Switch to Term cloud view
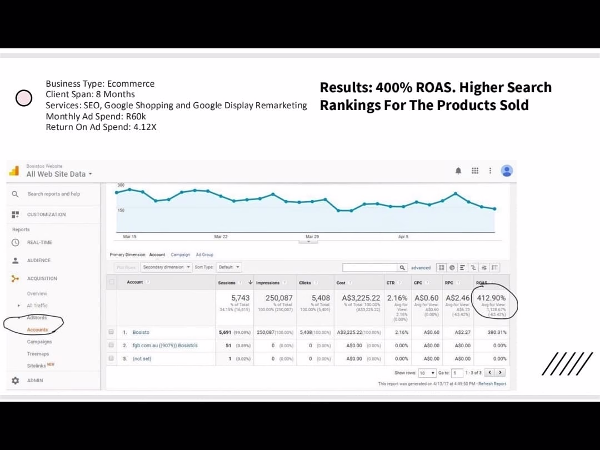The height and width of the screenshot is (450, 600). [x=484, y=267]
